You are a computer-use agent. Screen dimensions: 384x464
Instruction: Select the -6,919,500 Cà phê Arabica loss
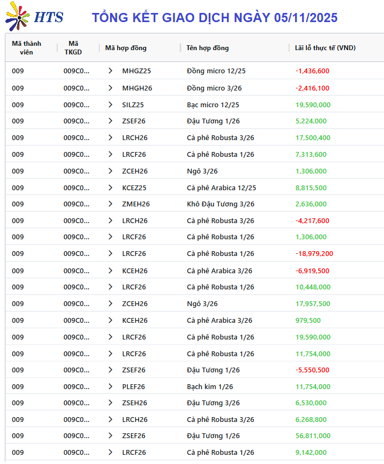click(312, 271)
